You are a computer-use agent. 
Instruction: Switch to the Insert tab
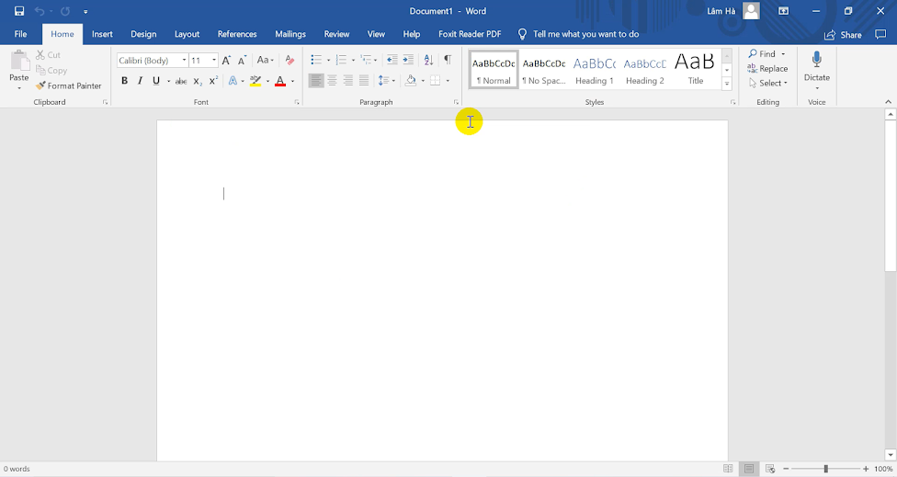click(102, 34)
